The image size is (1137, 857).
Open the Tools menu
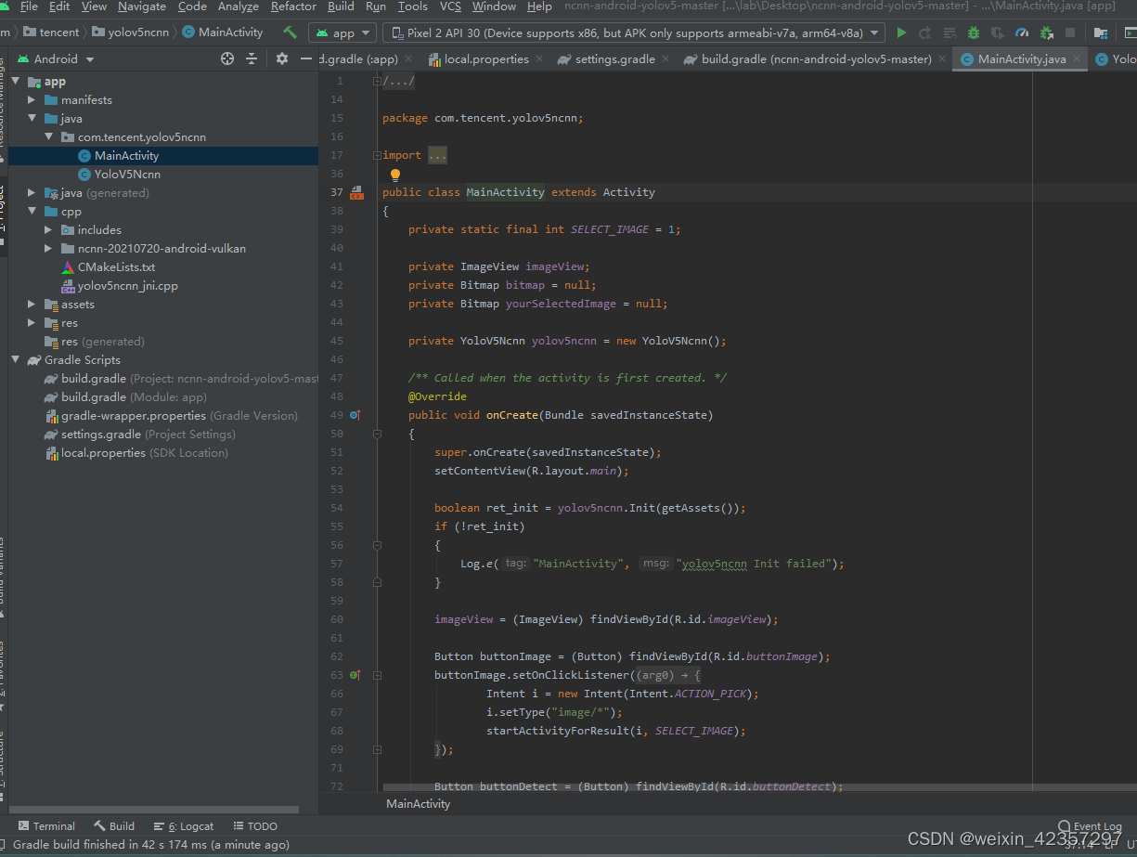click(412, 6)
